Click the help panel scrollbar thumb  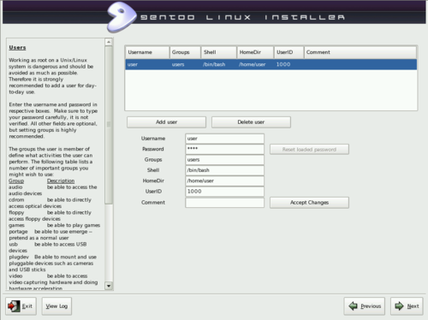click(x=109, y=125)
